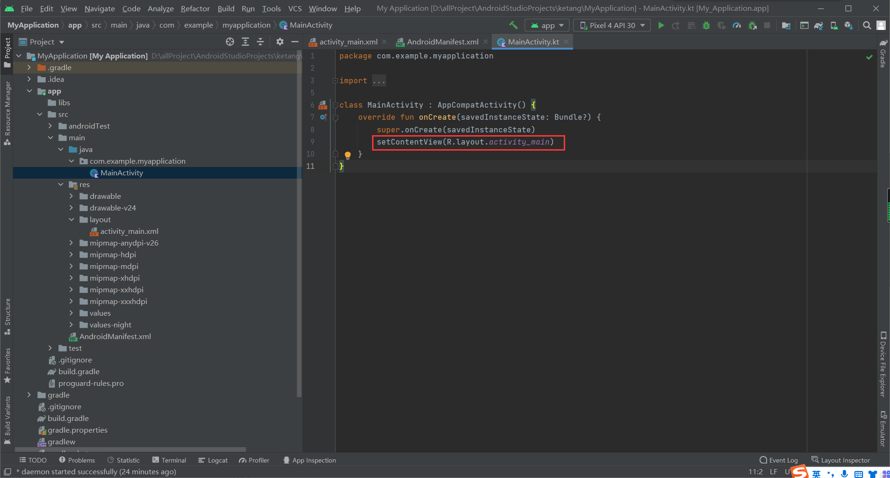Toggle the Resource Manager side panel
The height and width of the screenshot is (478, 890).
pos(7,112)
